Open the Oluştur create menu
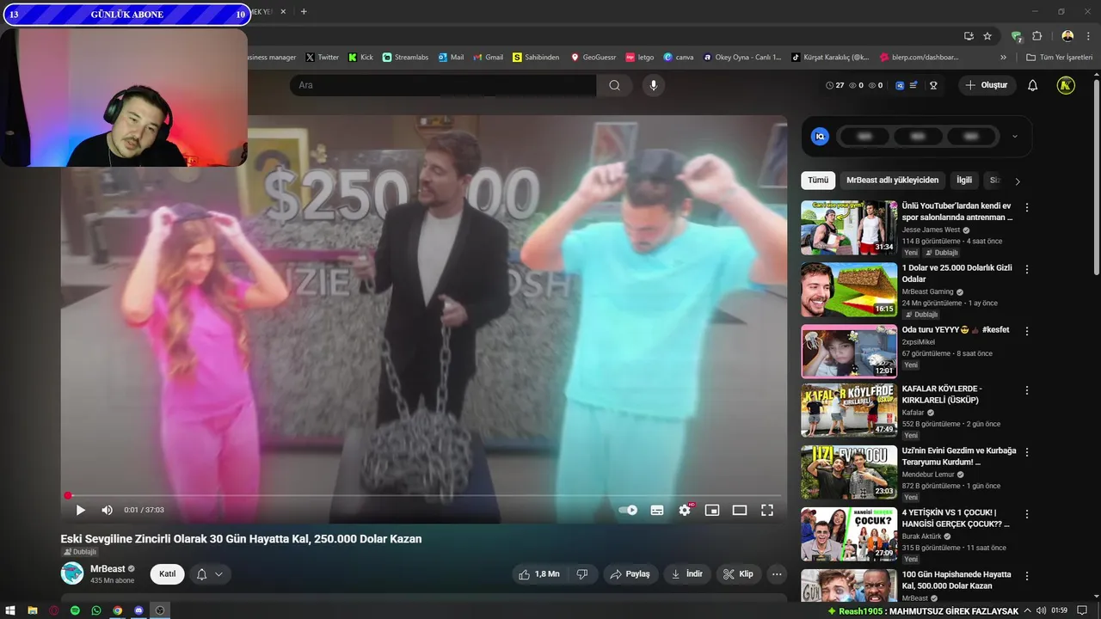This screenshot has width=1101, height=619. [987, 85]
